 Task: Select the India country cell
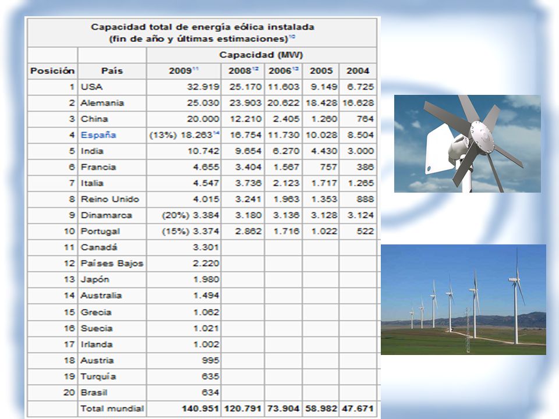112,151
